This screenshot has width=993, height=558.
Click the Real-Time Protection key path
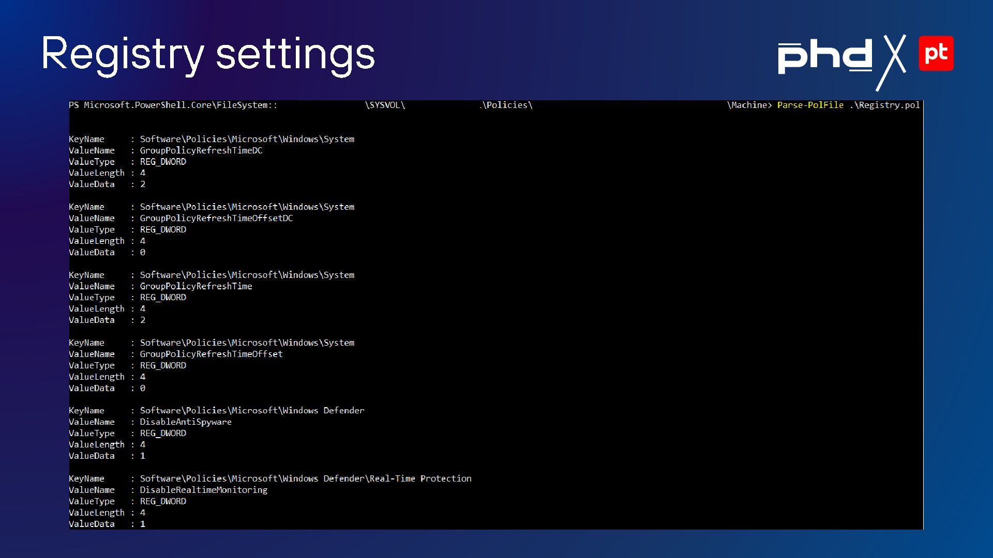pos(306,479)
